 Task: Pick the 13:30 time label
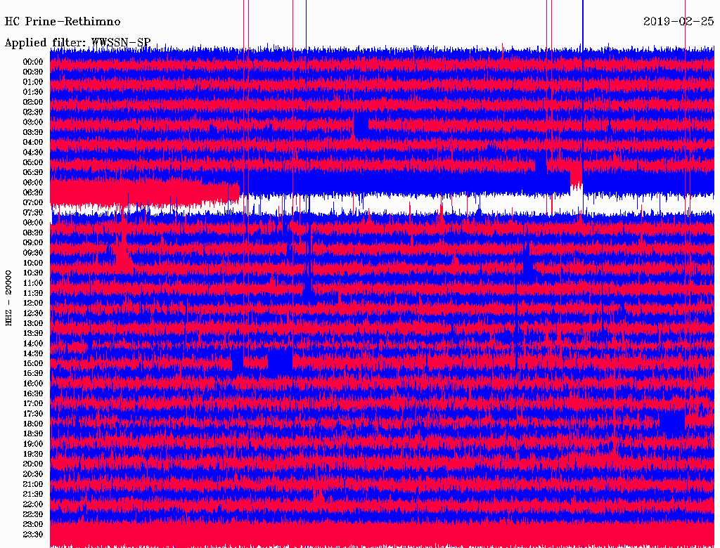pyautogui.click(x=33, y=333)
